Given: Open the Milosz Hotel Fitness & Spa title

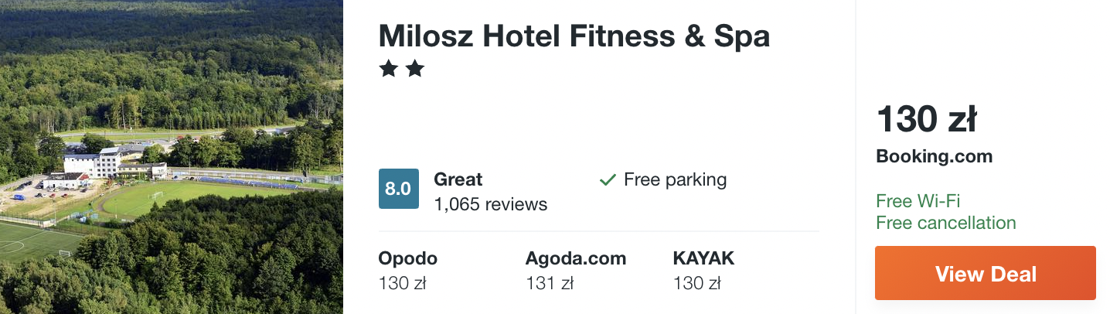Looking at the screenshot, I should [x=574, y=36].
